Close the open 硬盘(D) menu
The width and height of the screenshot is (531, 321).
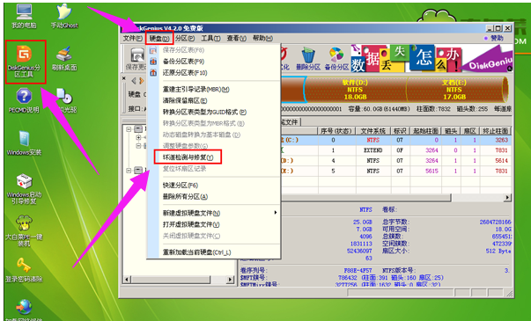(159, 38)
